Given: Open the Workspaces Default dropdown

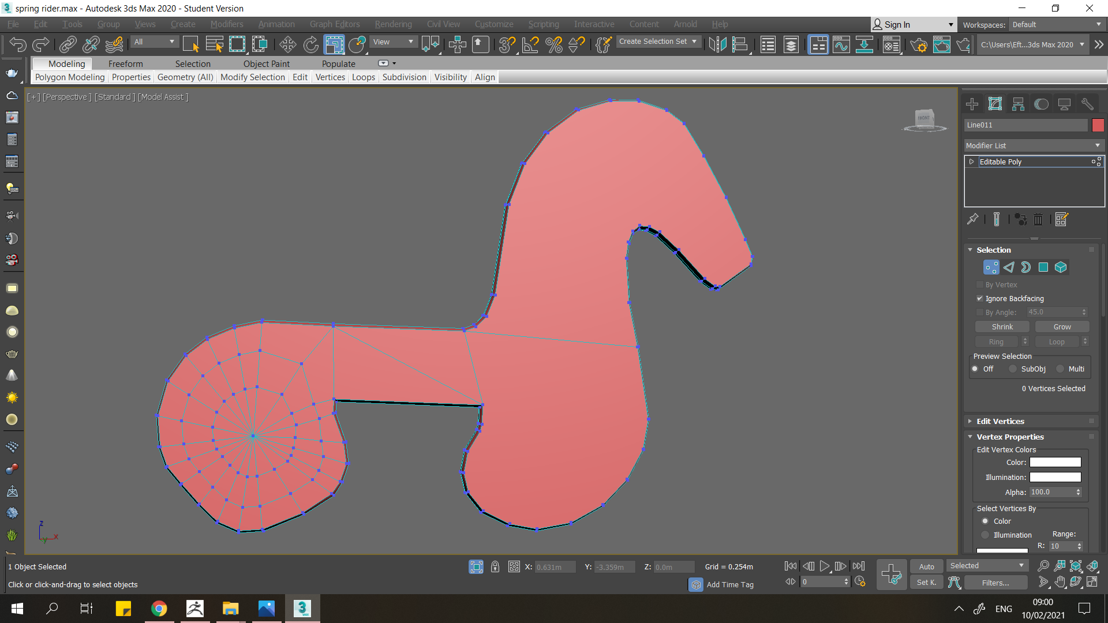Looking at the screenshot, I should pos(1057,25).
